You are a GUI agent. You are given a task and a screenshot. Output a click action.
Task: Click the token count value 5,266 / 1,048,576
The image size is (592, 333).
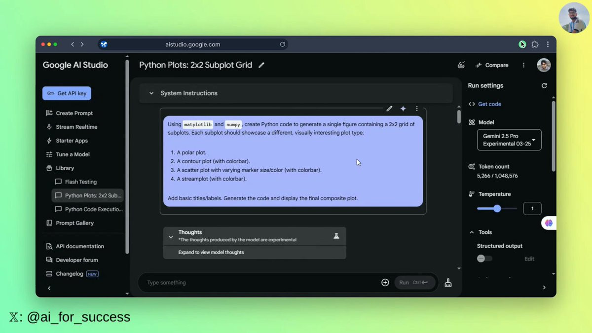tap(497, 176)
